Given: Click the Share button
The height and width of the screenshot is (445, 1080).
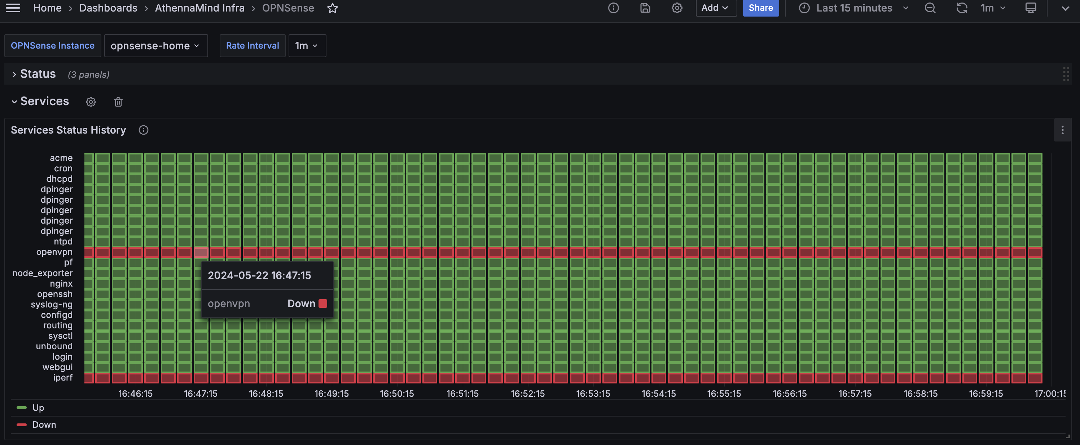Looking at the screenshot, I should [760, 8].
